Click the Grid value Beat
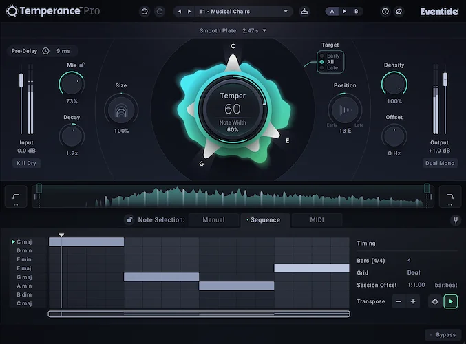This screenshot has width=466, height=344. (414, 272)
